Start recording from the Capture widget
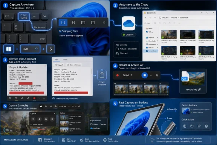 (40, 119)
